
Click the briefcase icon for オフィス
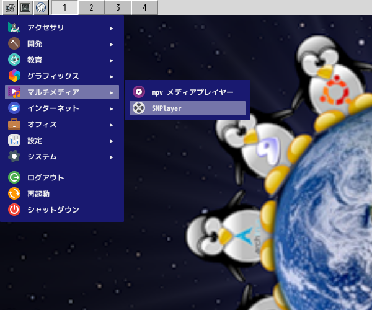pyautogui.click(x=14, y=124)
